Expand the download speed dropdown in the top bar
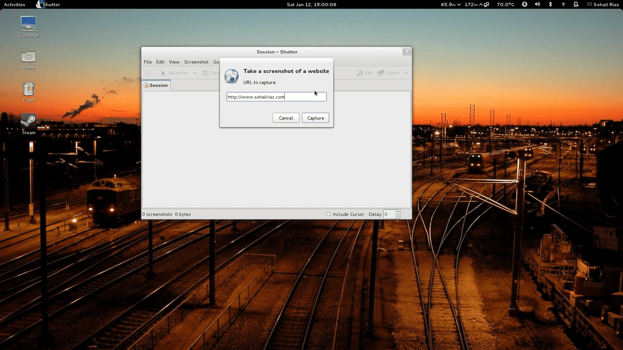Screen dimensions: 623x350 pyautogui.click(x=459, y=4)
